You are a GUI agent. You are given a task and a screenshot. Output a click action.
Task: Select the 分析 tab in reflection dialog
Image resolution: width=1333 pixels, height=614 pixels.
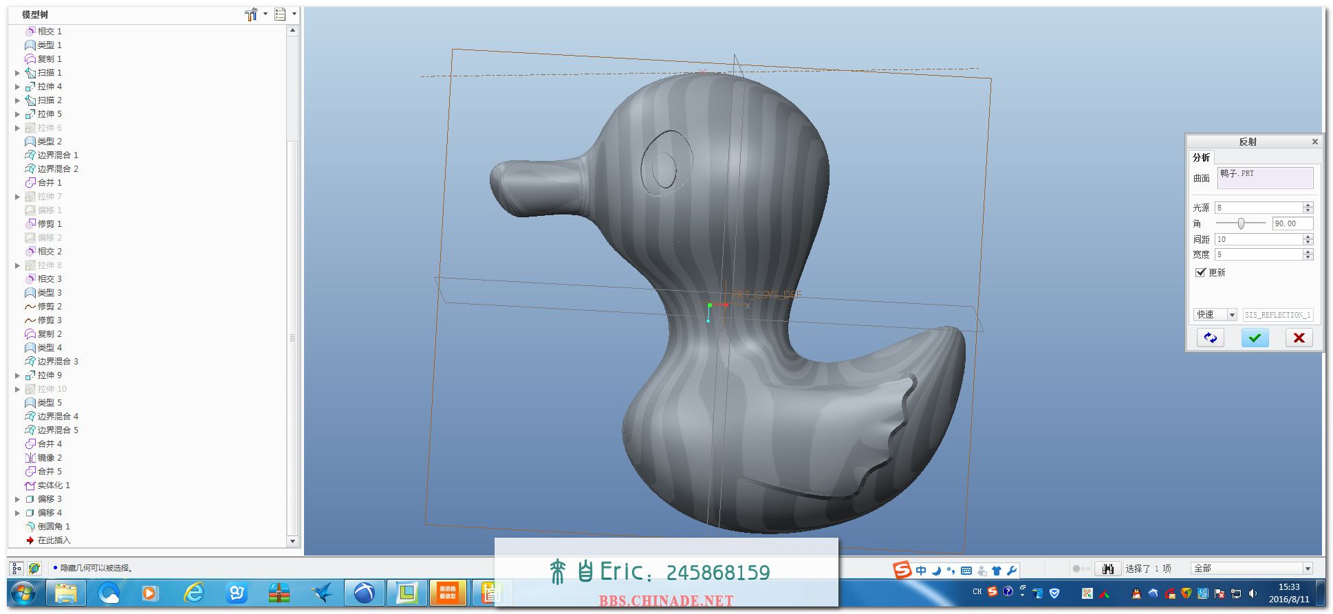click(x=1201, y=157)
